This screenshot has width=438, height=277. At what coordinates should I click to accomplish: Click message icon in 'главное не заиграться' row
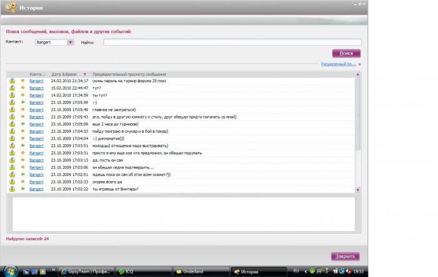pyautogui.click(x=13, y=110)
